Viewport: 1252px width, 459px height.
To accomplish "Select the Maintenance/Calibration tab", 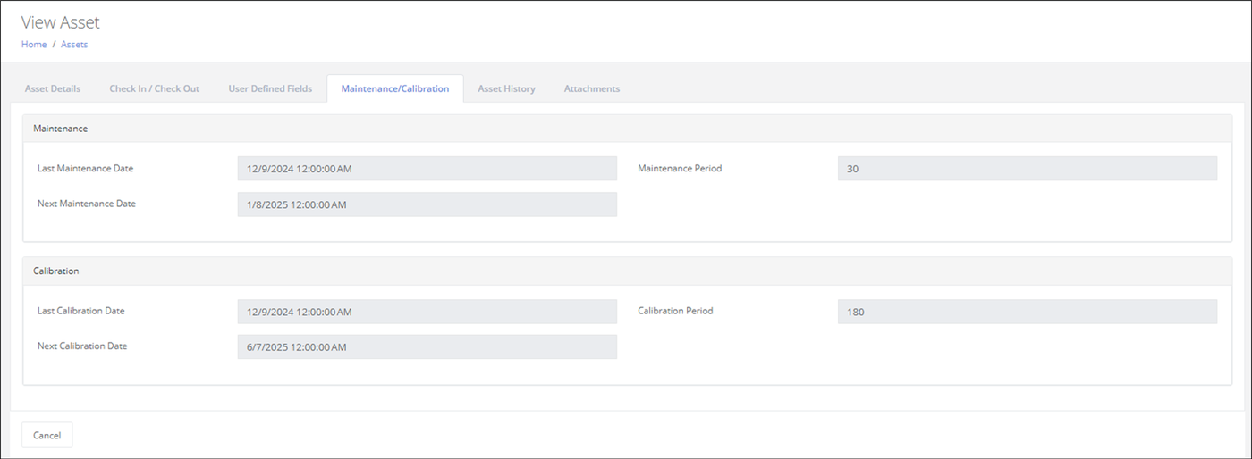I will click(395, 88).
